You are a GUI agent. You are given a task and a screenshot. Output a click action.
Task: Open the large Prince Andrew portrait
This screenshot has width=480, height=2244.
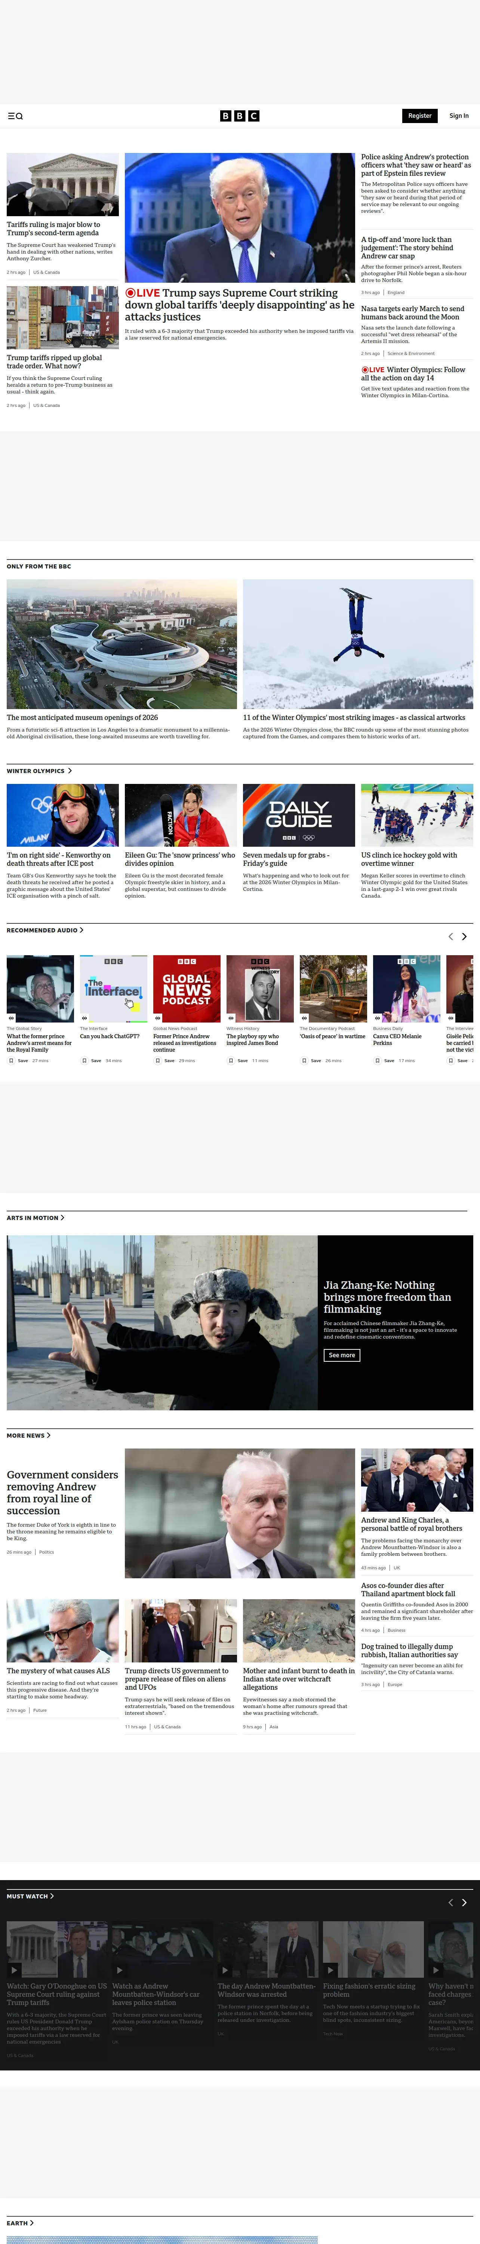tap(240, 1513)
